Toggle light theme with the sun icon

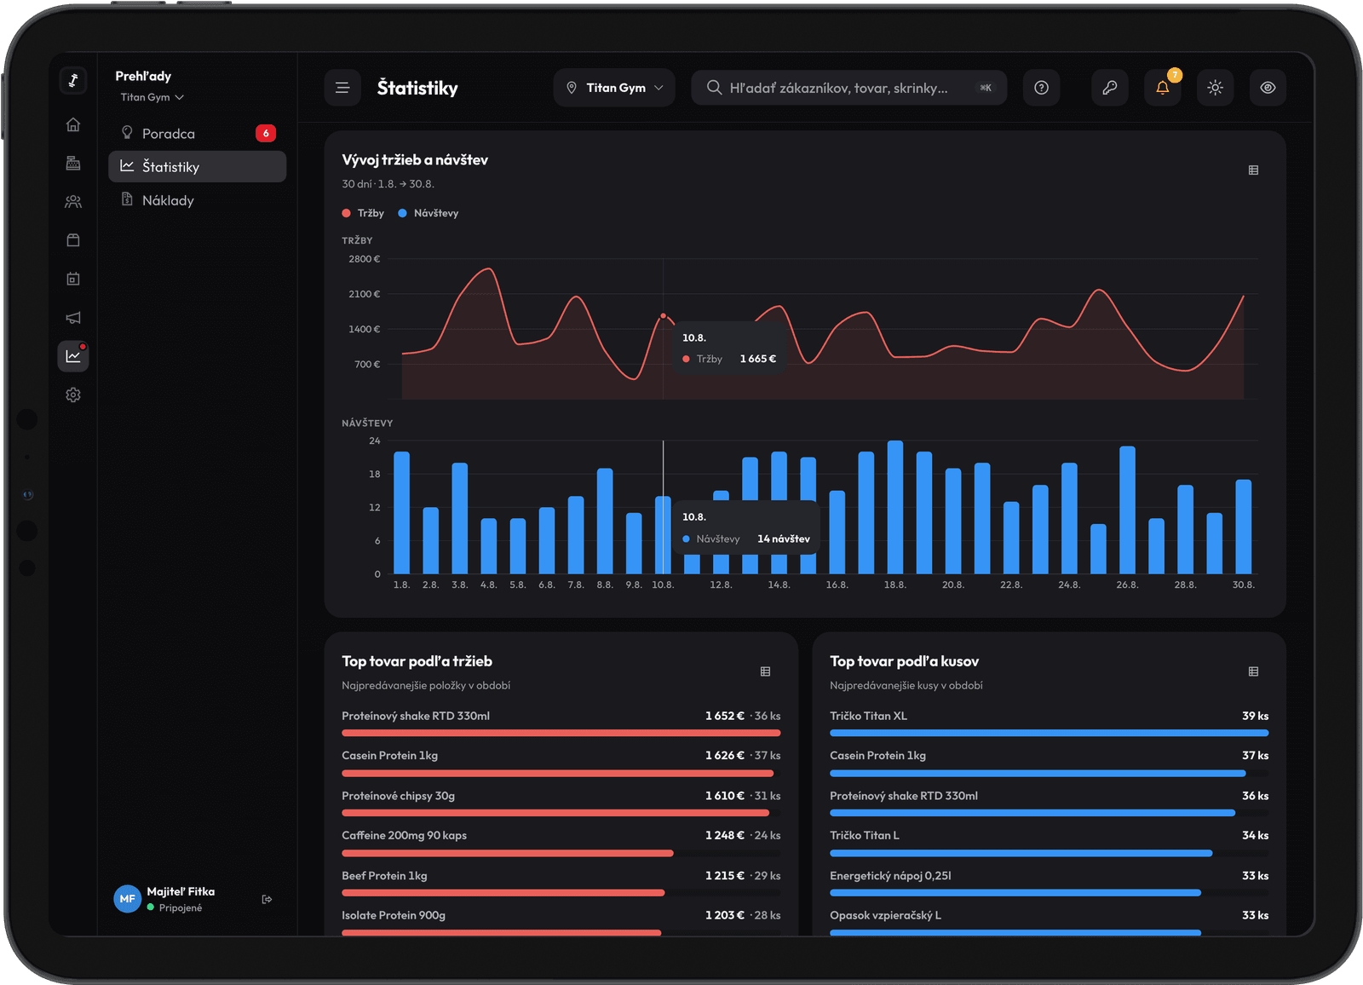pos(1216,88)
